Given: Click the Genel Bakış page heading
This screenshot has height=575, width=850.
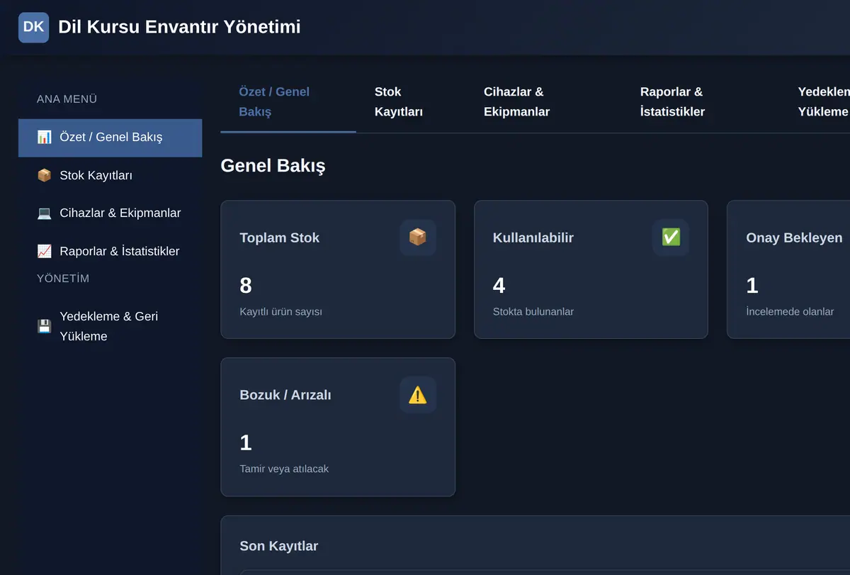Looking at the screenshot, I should coord(273,166).
